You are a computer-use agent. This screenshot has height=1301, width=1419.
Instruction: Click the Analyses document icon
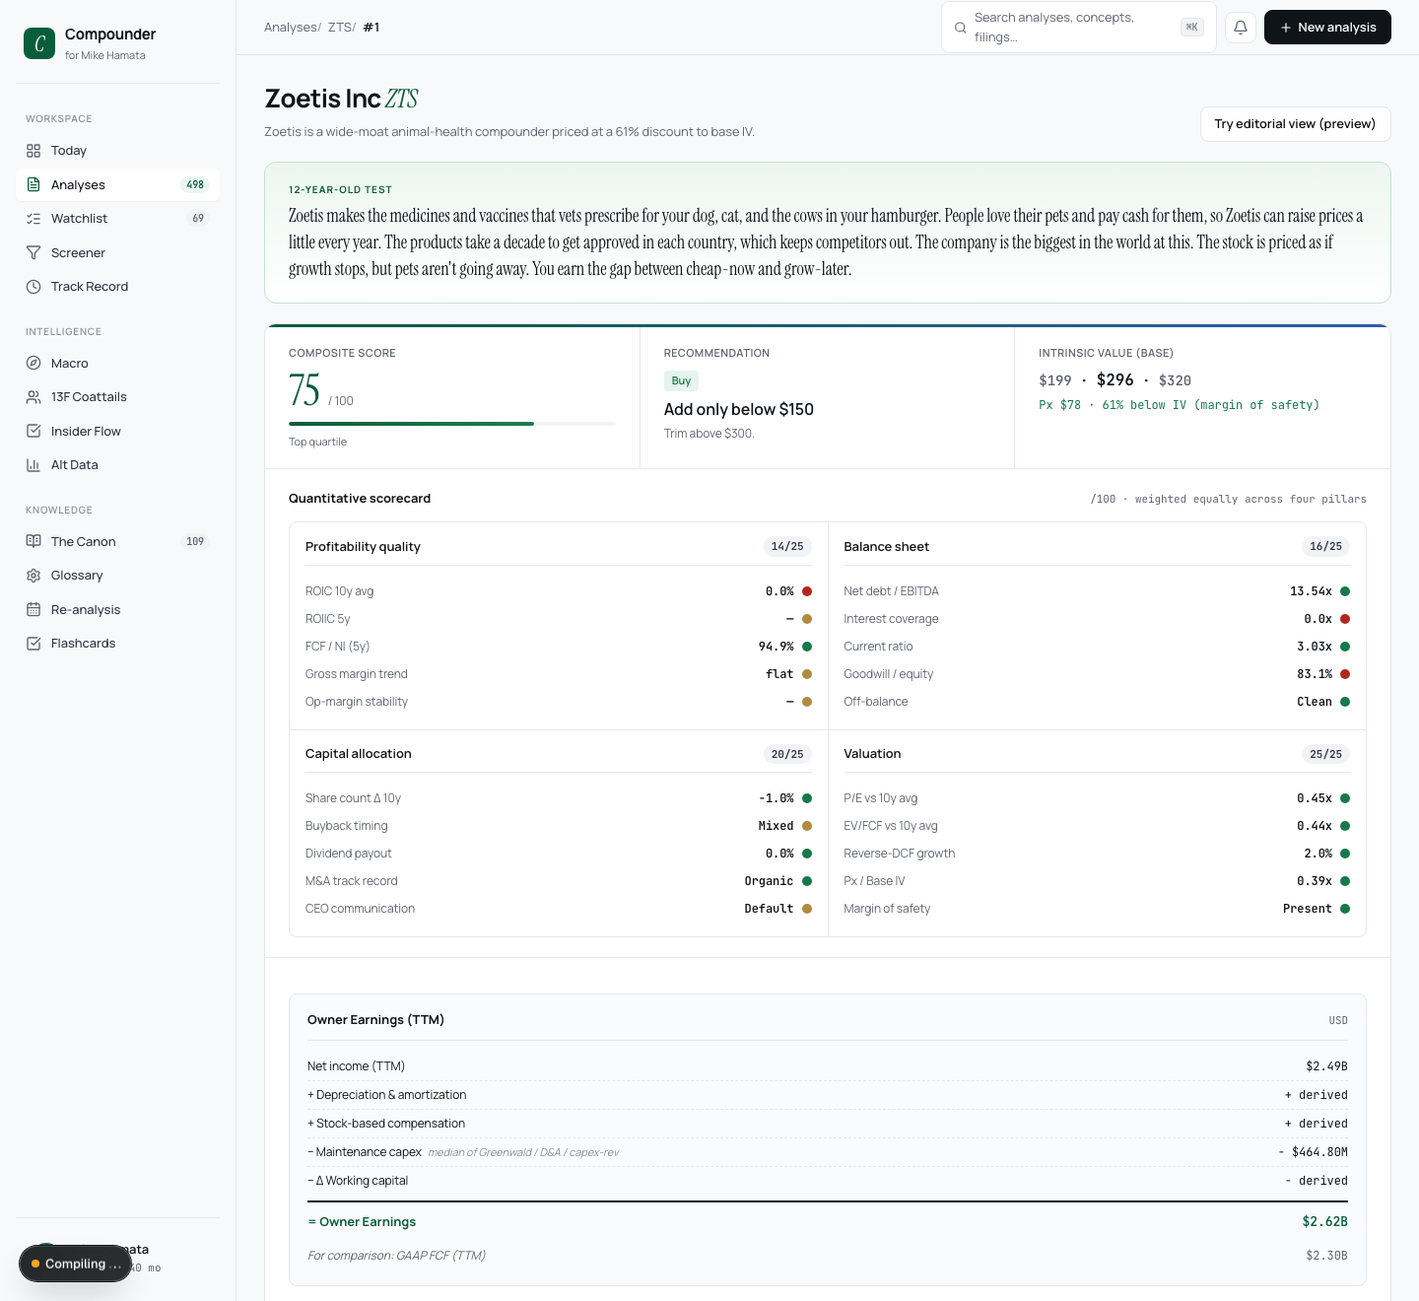(34, 184)
